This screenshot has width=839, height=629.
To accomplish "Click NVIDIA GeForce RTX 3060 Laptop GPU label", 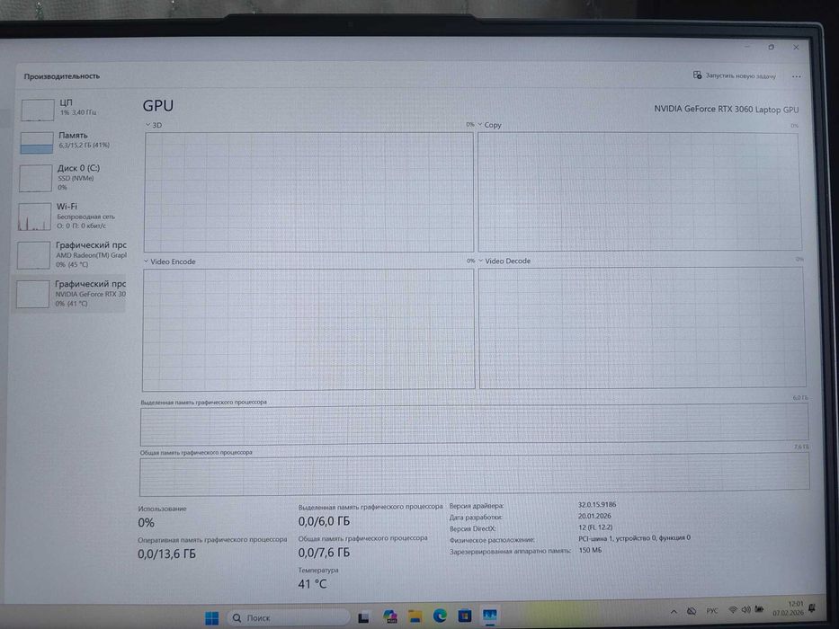I will [726, 109].
